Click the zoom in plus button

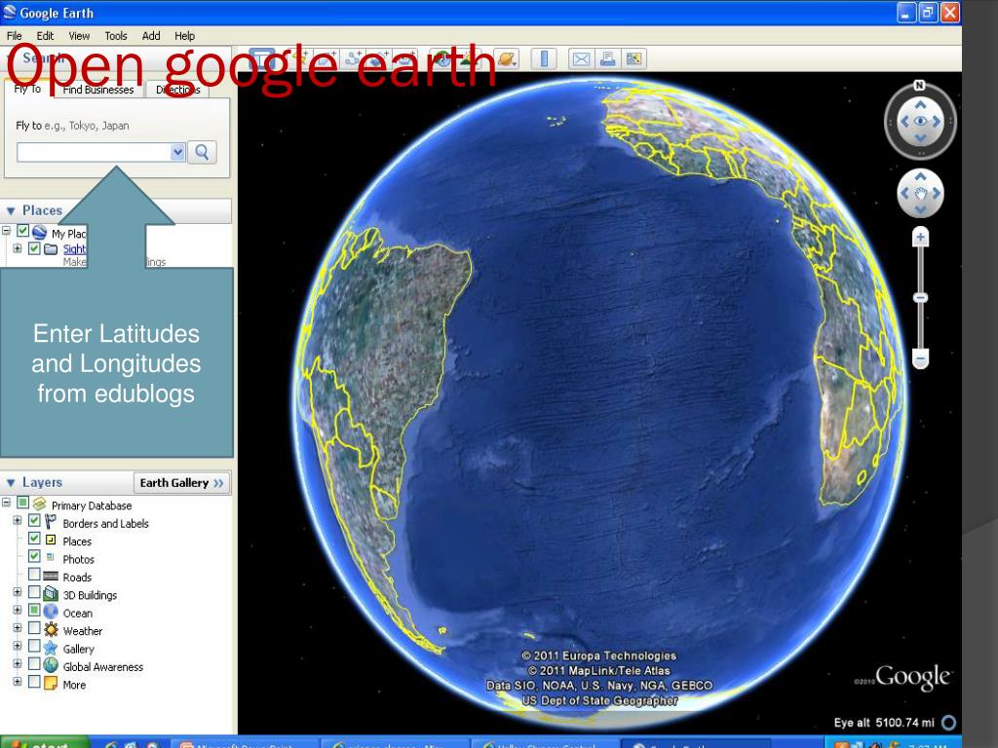(x=920, y=238)
